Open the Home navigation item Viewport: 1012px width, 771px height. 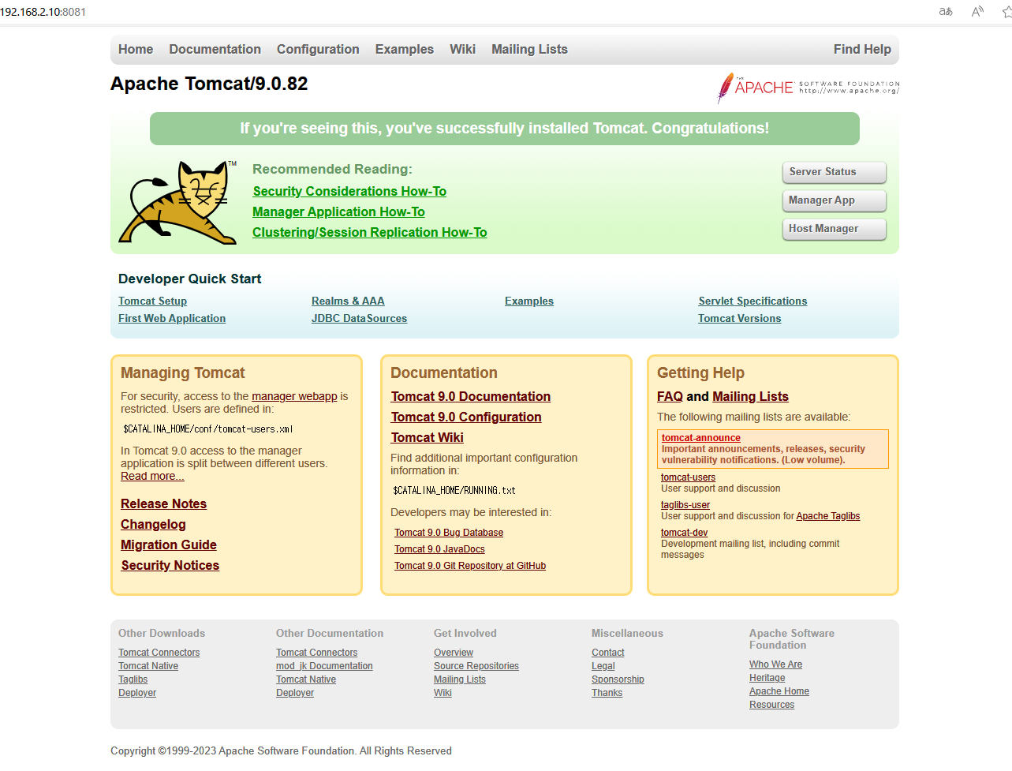click(136, 49)
